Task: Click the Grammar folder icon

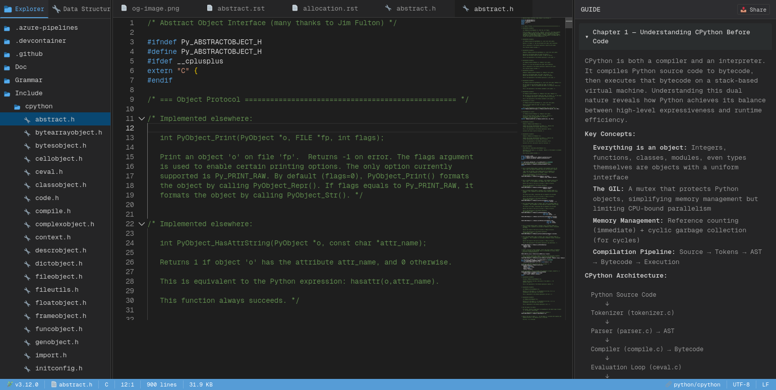Action: pyautogui.click(x=7, y=80)
